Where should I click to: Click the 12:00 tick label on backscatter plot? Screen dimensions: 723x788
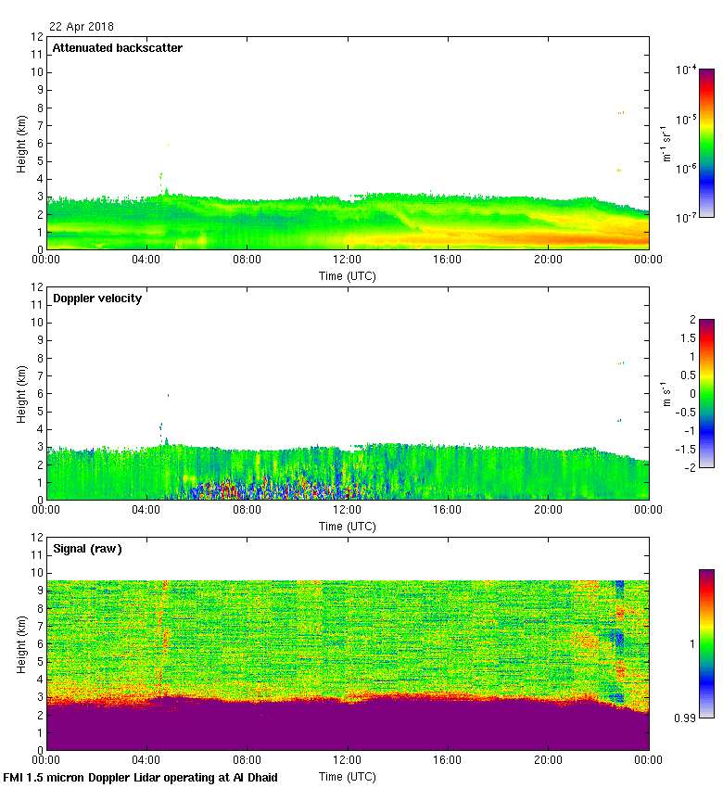click(348, 261)
